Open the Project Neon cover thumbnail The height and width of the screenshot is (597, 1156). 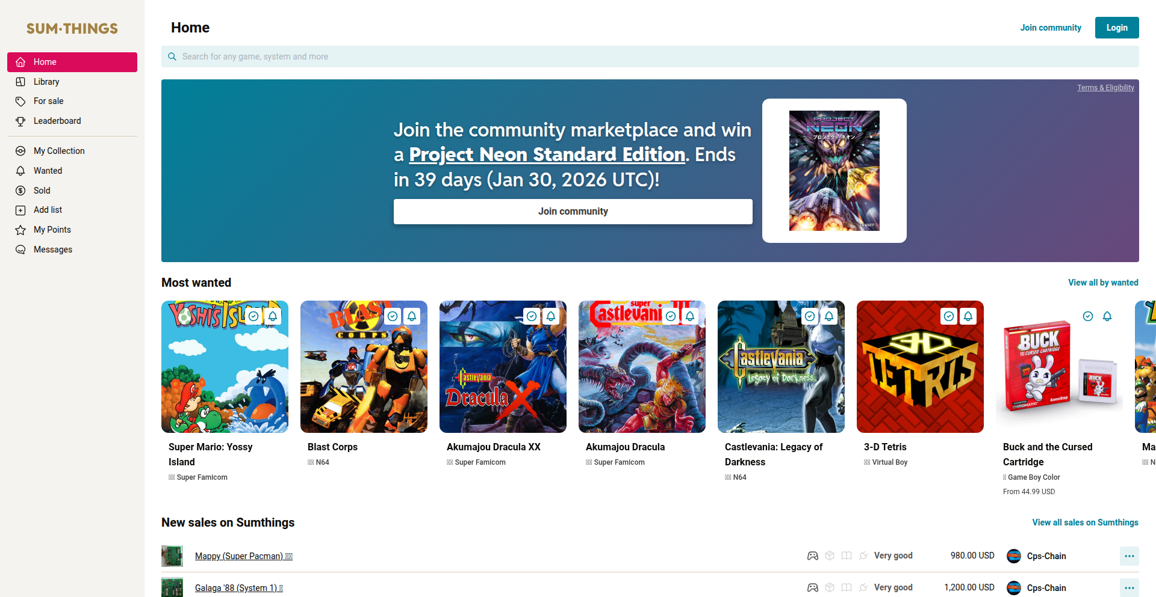click(x=834, y=171)
